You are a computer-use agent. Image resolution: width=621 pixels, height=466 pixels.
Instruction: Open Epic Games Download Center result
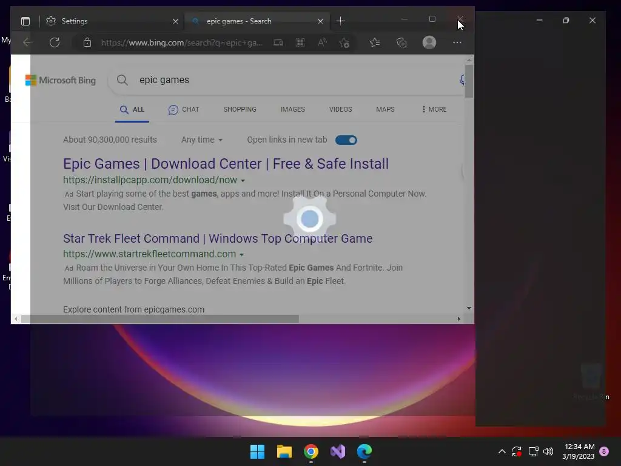(226, 164)
